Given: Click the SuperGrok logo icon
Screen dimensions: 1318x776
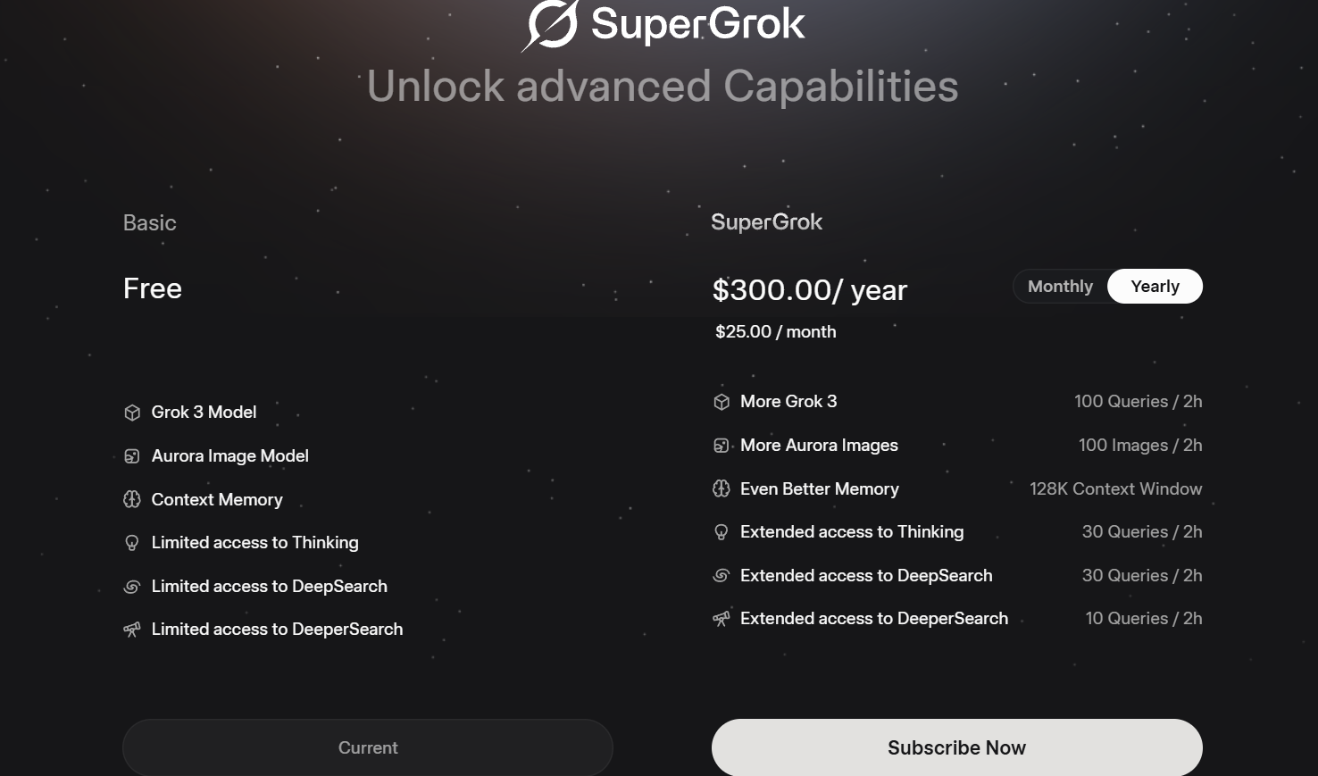Looking at the screenshot, I should click(x=550, y=24).
